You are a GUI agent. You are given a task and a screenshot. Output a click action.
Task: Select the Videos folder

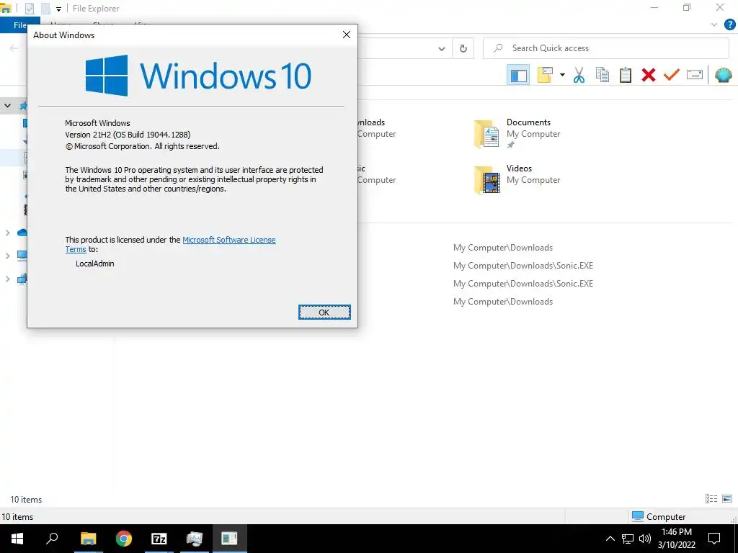(517, 179)
